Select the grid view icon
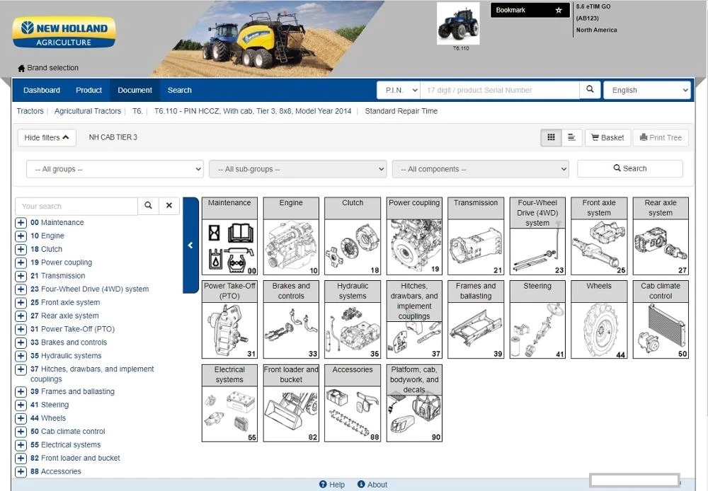This screenshot has height=491, width=708. click(x=551, y=137)
